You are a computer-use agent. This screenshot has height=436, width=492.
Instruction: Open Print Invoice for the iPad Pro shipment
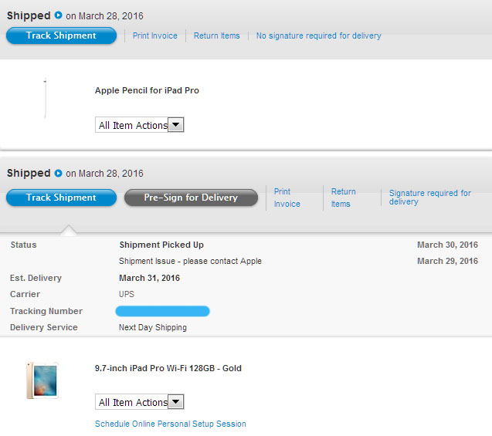(x=287, y=198)
